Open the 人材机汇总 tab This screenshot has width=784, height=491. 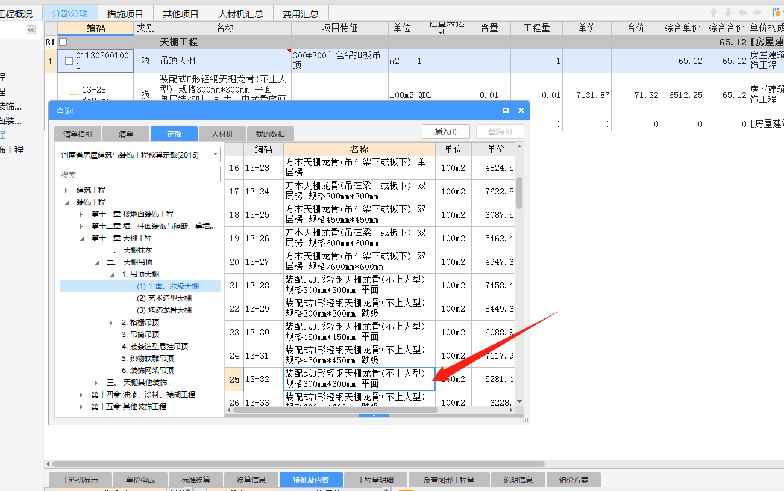240,13
